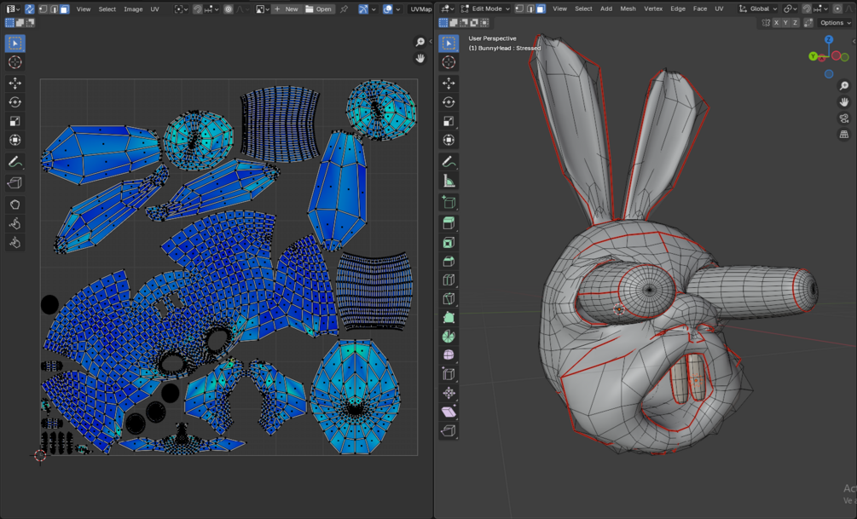Open the UV overlays dropdown arrow

point(398,9)
